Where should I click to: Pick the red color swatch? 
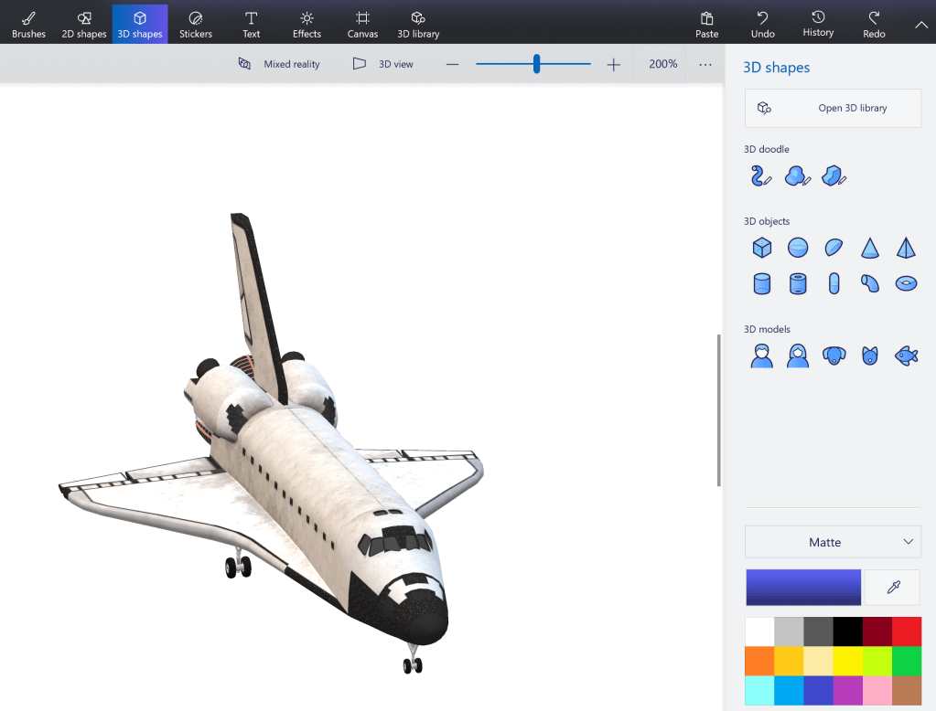pos(906,631)
